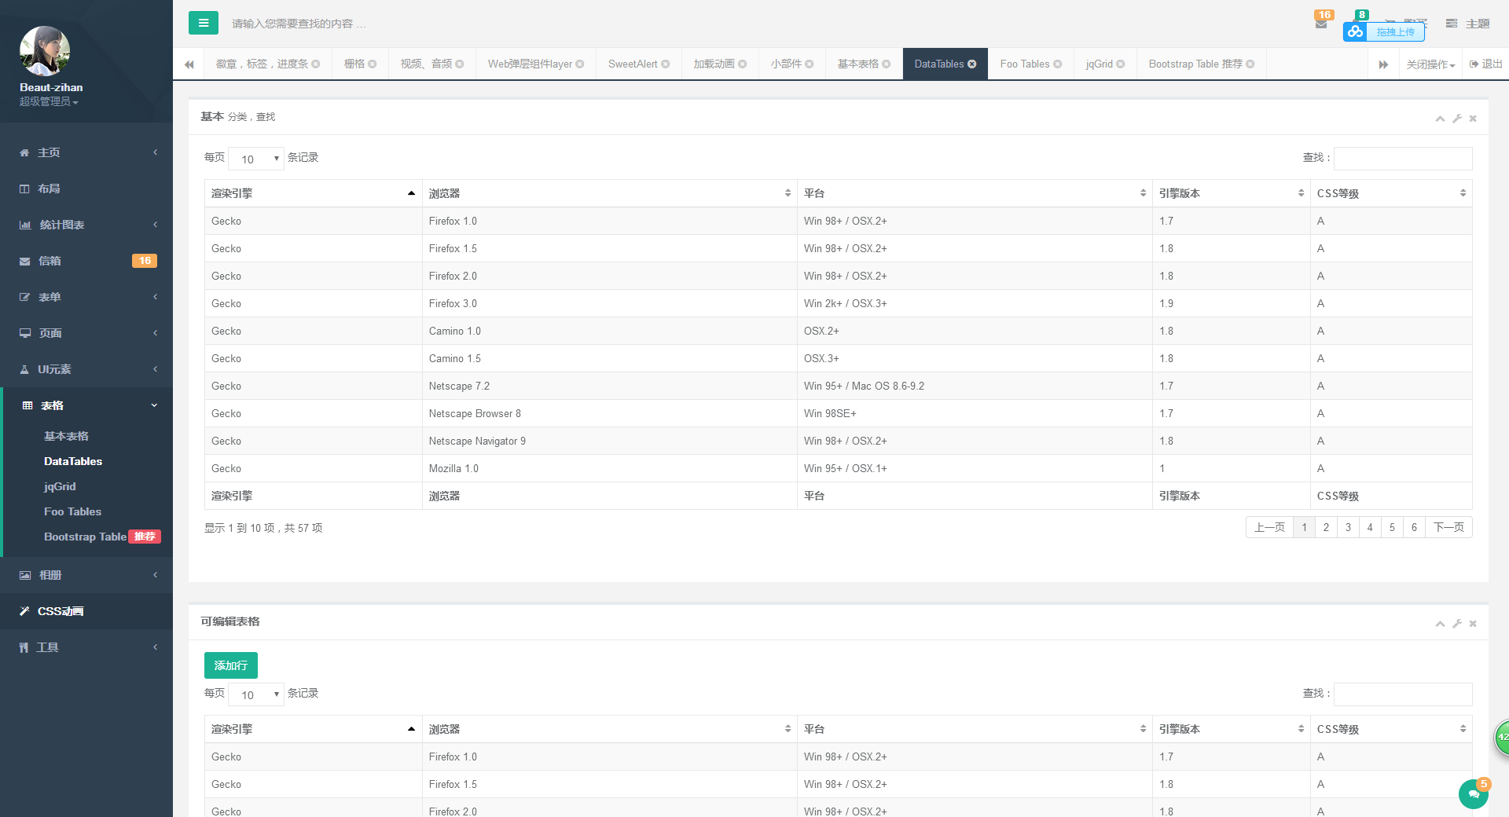Collapse the 基本 panel with the chevron icon
The width and height of the screenshot is (1509, 817).
pos(1440,119)
